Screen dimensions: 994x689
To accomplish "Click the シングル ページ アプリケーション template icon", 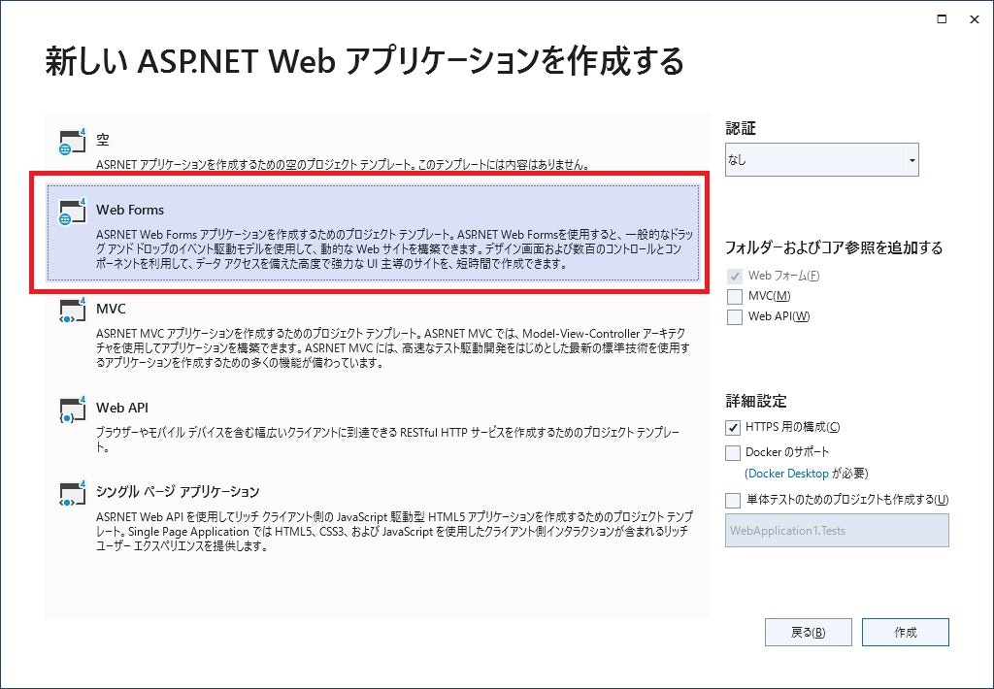I will click(72, 494).
